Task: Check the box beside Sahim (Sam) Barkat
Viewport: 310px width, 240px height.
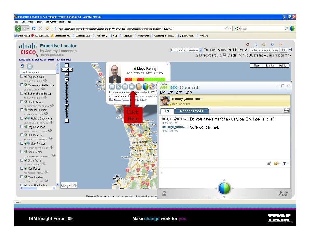Action: pyautogui.click(x=22, y=93)
